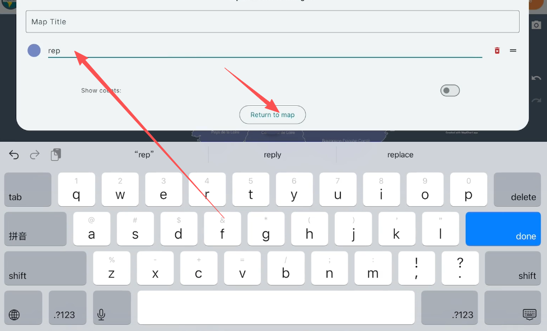Choose the reply autocomplete suggestion

click(273, 155)
